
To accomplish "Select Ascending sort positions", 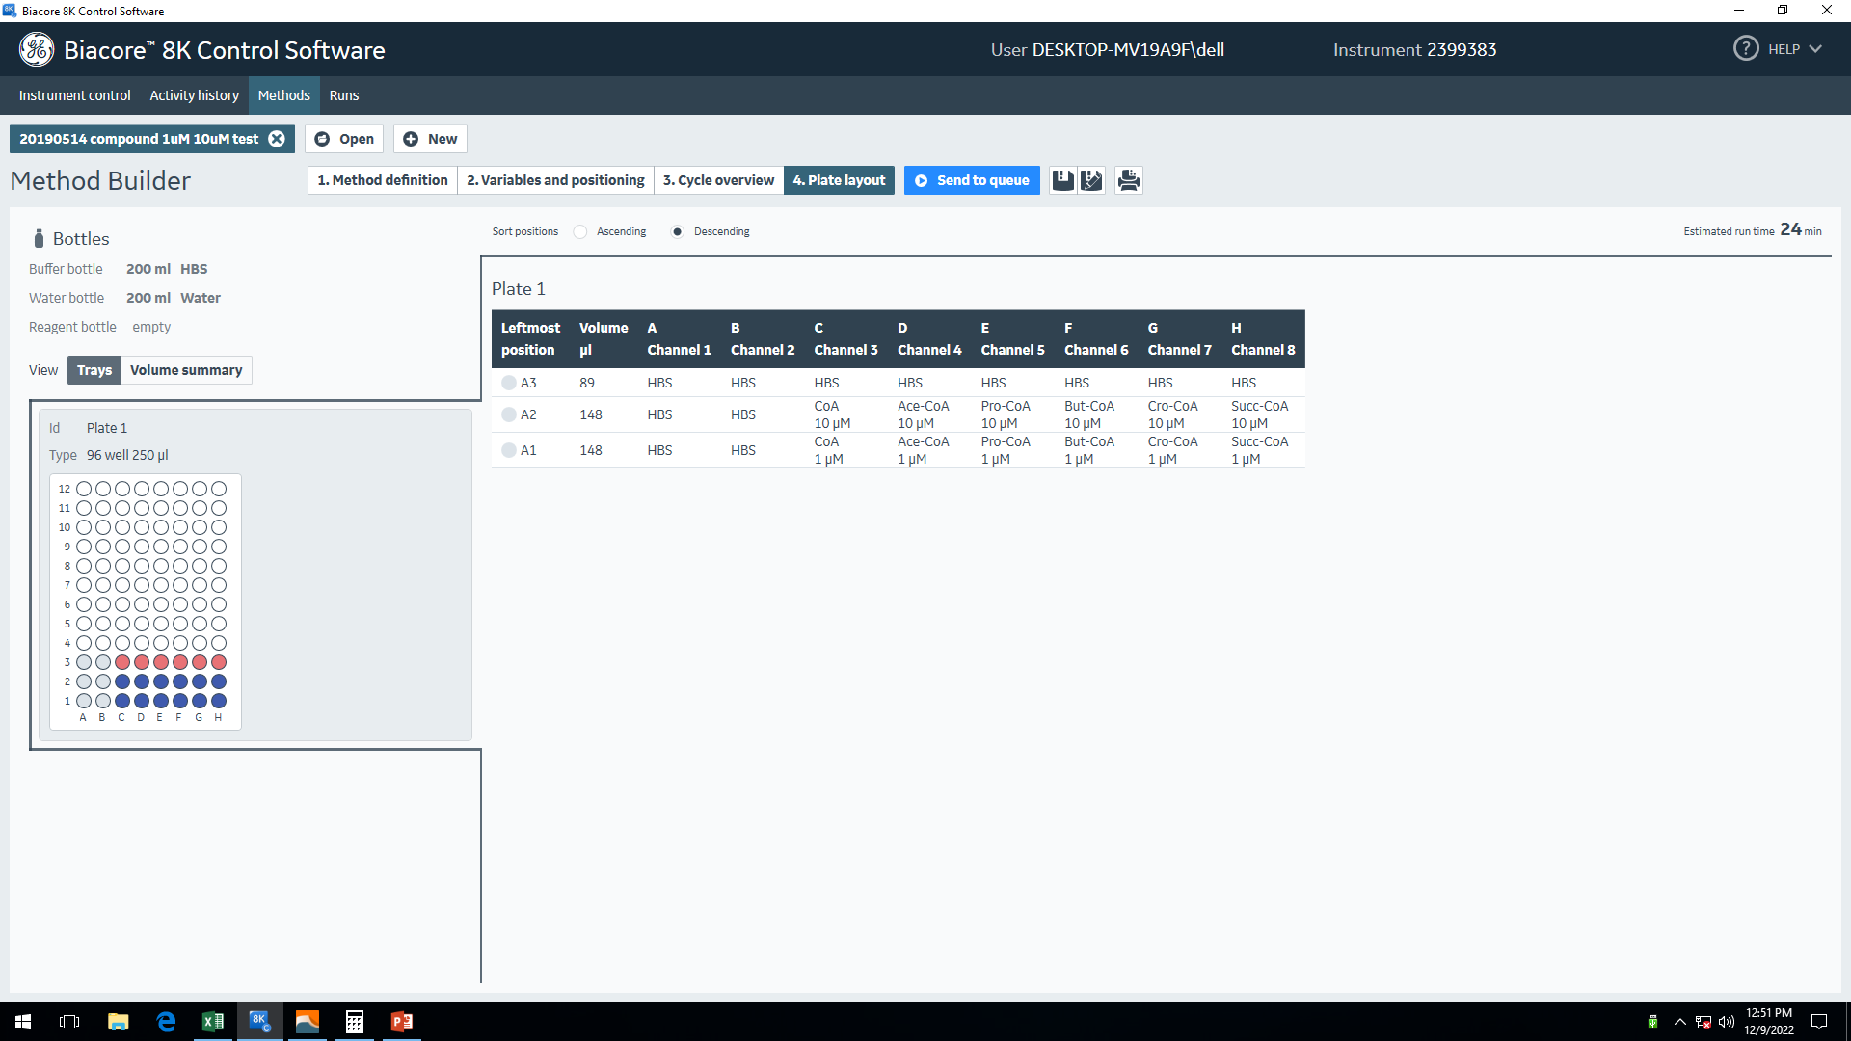I will pos(580,232).
